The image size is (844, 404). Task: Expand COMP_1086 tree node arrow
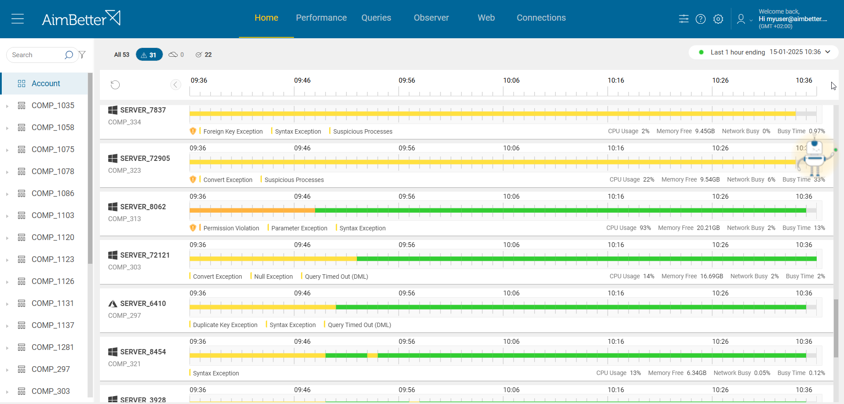[7, 194]
